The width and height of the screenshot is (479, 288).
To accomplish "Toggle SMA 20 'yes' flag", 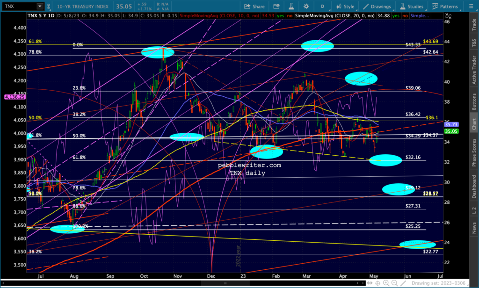I will 396,15.
